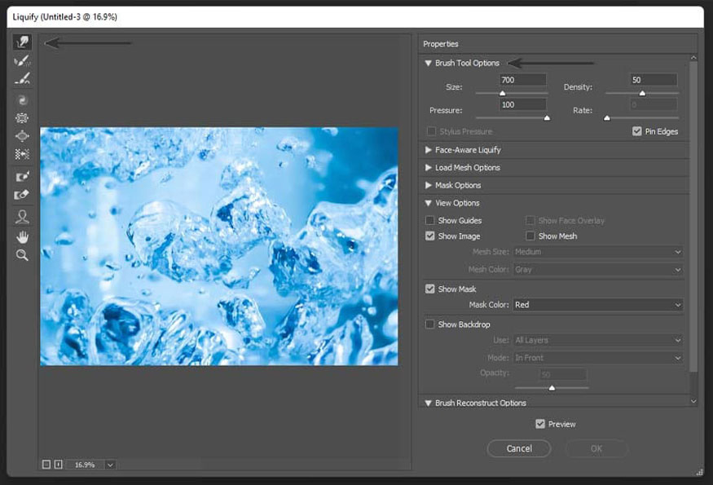Click the Rate slider handle
The image size is (713, 485).
coord(606,118)
